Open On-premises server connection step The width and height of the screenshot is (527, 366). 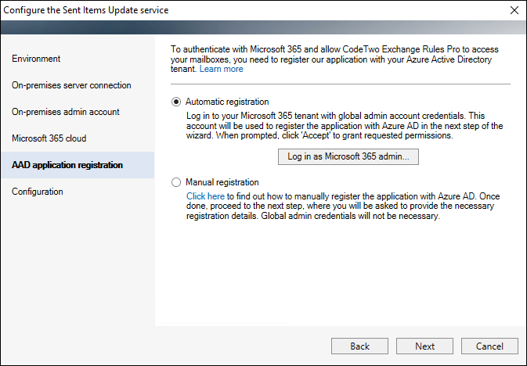coord(71,85)
